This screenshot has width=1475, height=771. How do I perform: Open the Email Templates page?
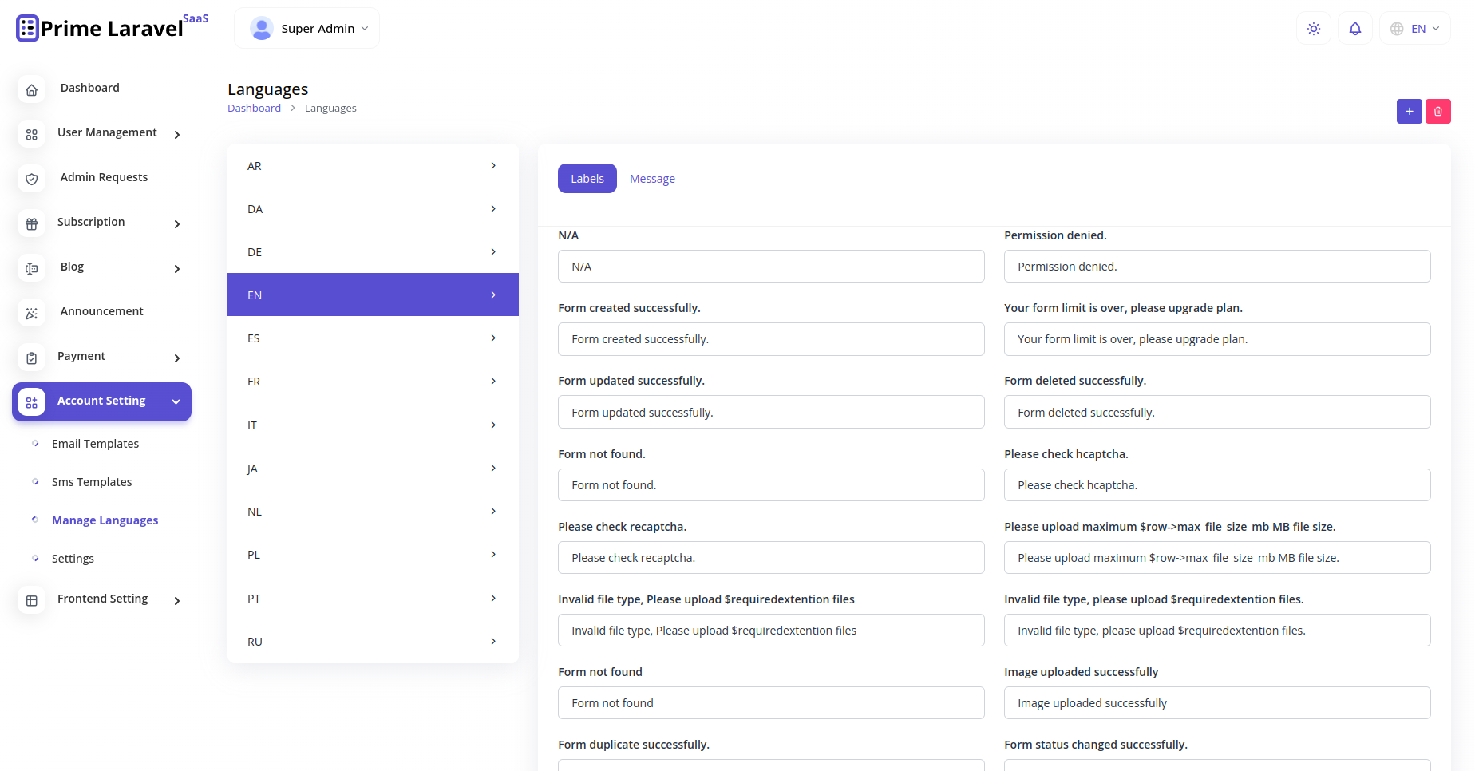point(94,443)
